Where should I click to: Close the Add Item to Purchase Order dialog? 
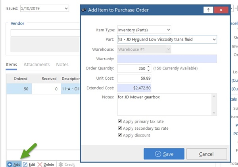(x=221, y=10)
